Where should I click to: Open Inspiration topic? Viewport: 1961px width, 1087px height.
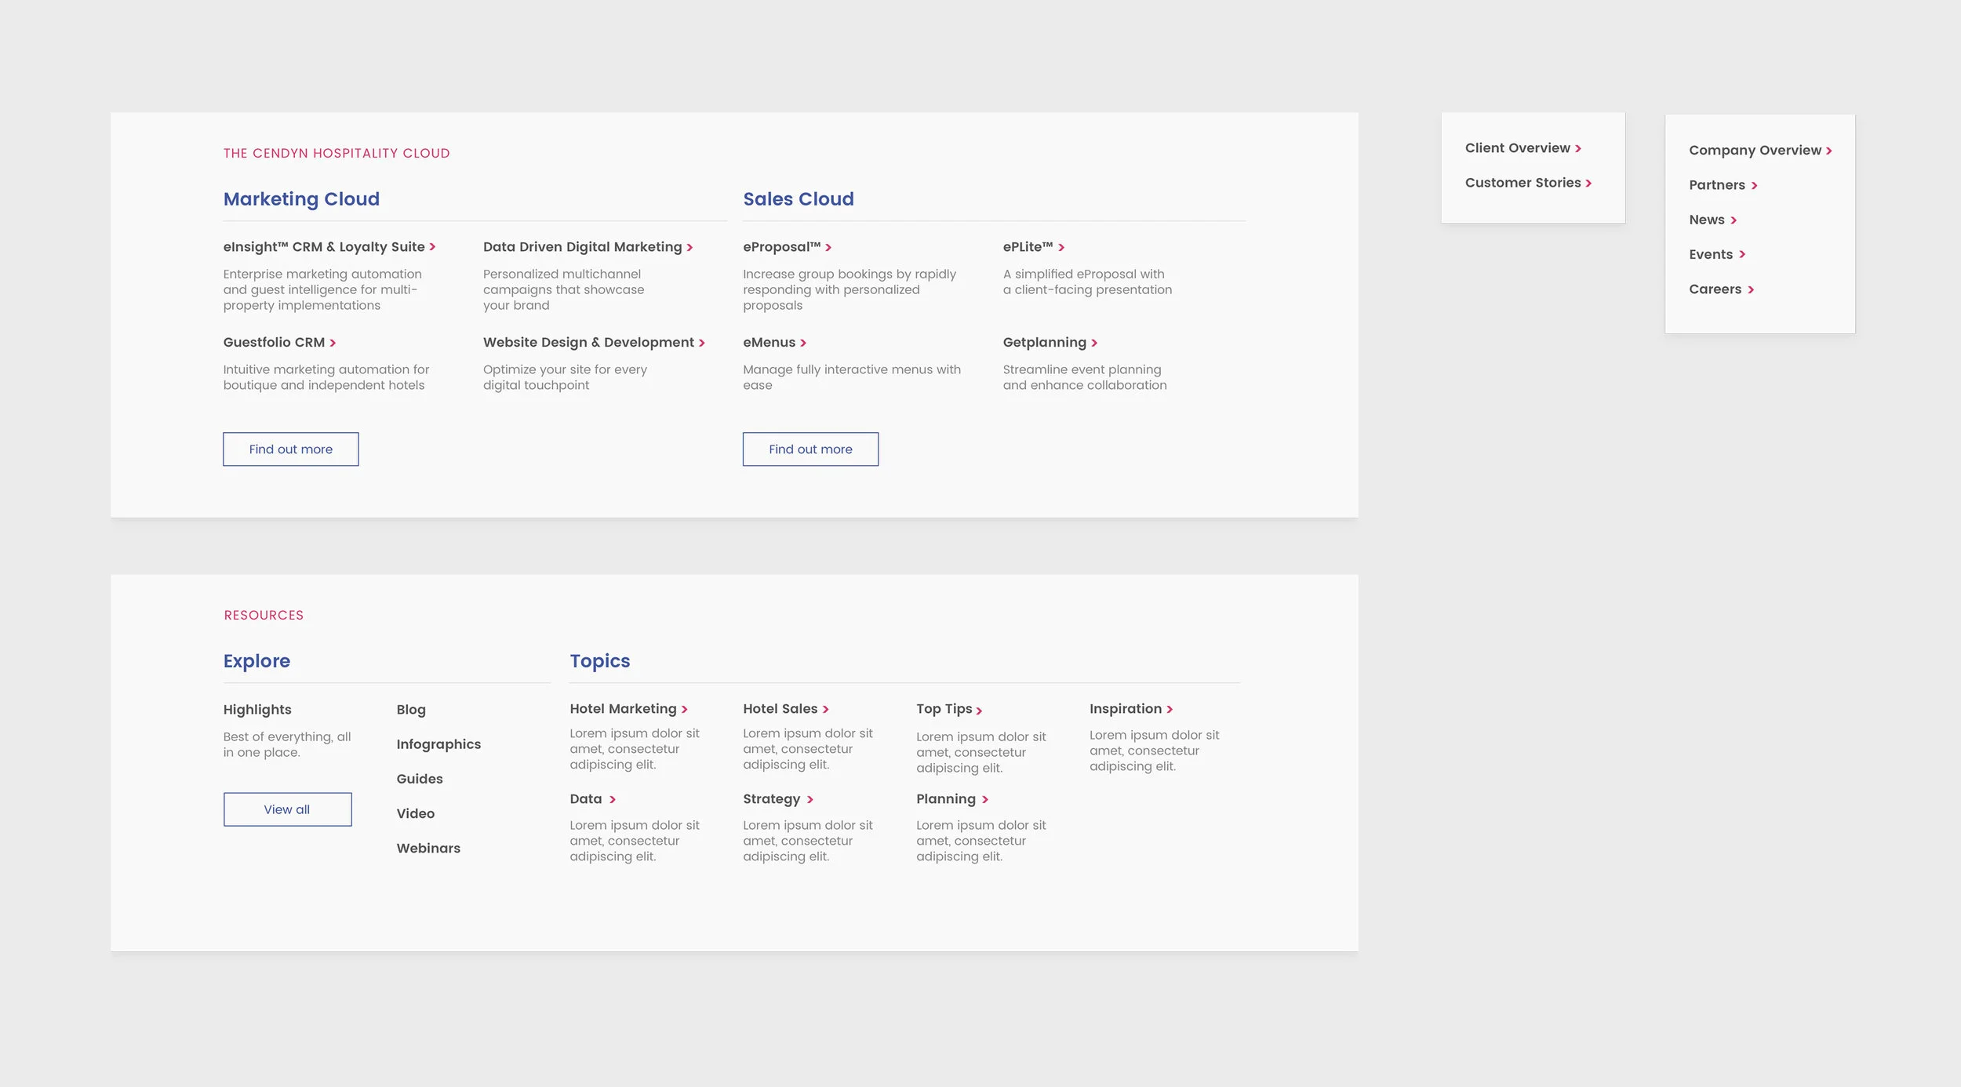(1130, 709)
